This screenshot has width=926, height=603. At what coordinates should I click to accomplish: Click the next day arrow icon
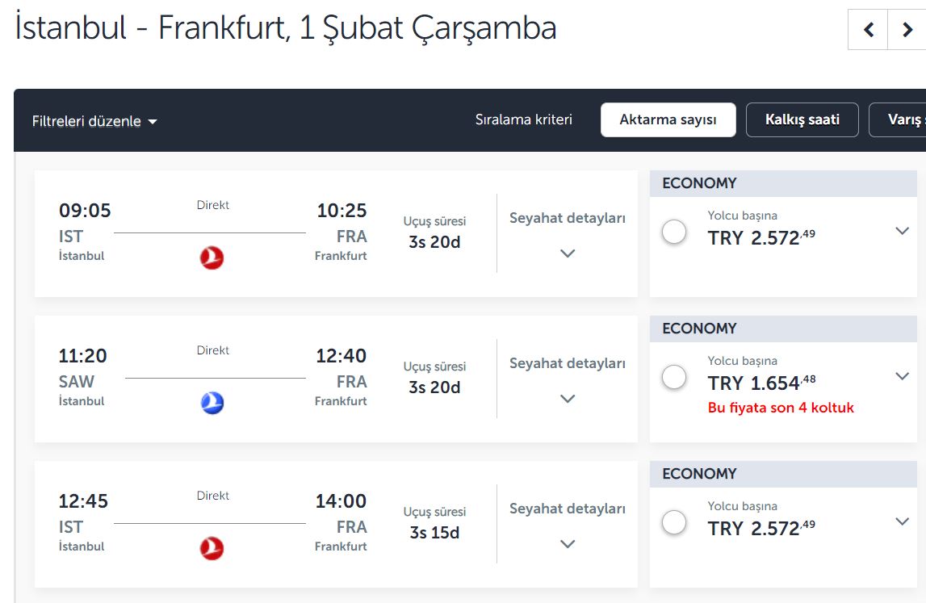907,30
